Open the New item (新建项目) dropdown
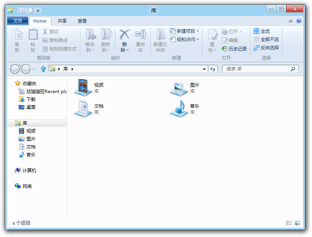The height and width of the screenshot is (237, 312). 184,31
